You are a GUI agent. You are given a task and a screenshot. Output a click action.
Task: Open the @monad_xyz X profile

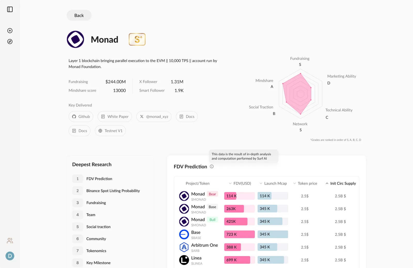point(154,117)
